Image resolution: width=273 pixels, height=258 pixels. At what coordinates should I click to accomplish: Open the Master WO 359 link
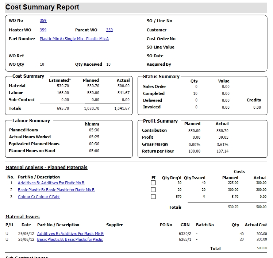tap(43, 30)
